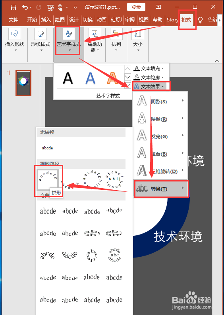The height and width of the screenshot is (315, 224).
Task: Click the 文本效果 button
Action: 150,87
